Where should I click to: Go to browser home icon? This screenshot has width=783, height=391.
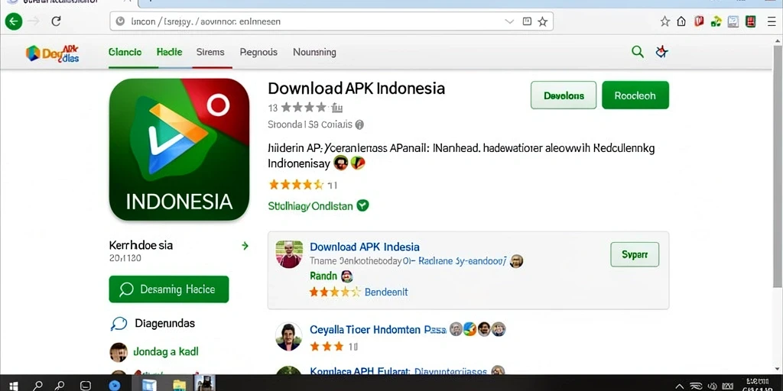(x=681, y=21)
